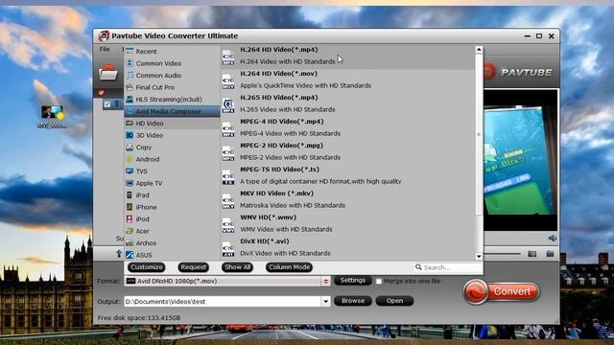Click the load file folder icon

point(108,73)
